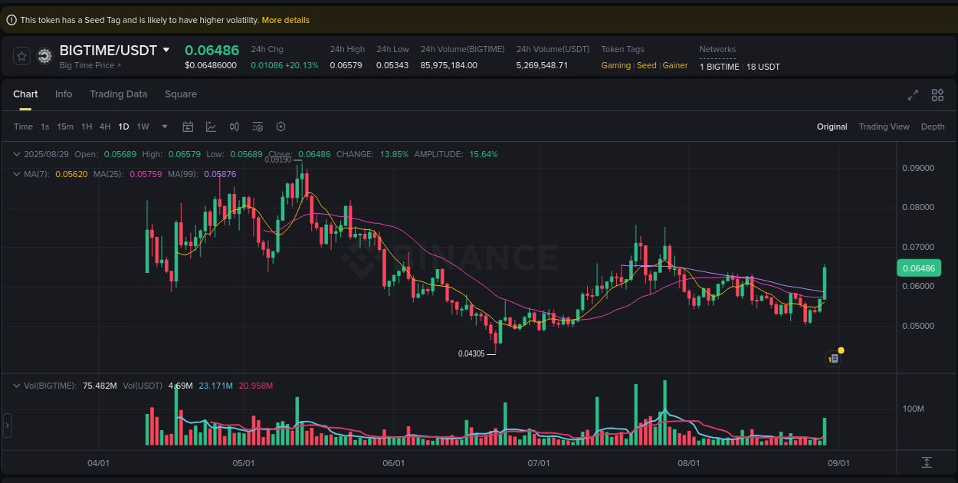Screen dimensions: 958x483
Task: Click the fullscreen expand icon
Action: [912, 95]
